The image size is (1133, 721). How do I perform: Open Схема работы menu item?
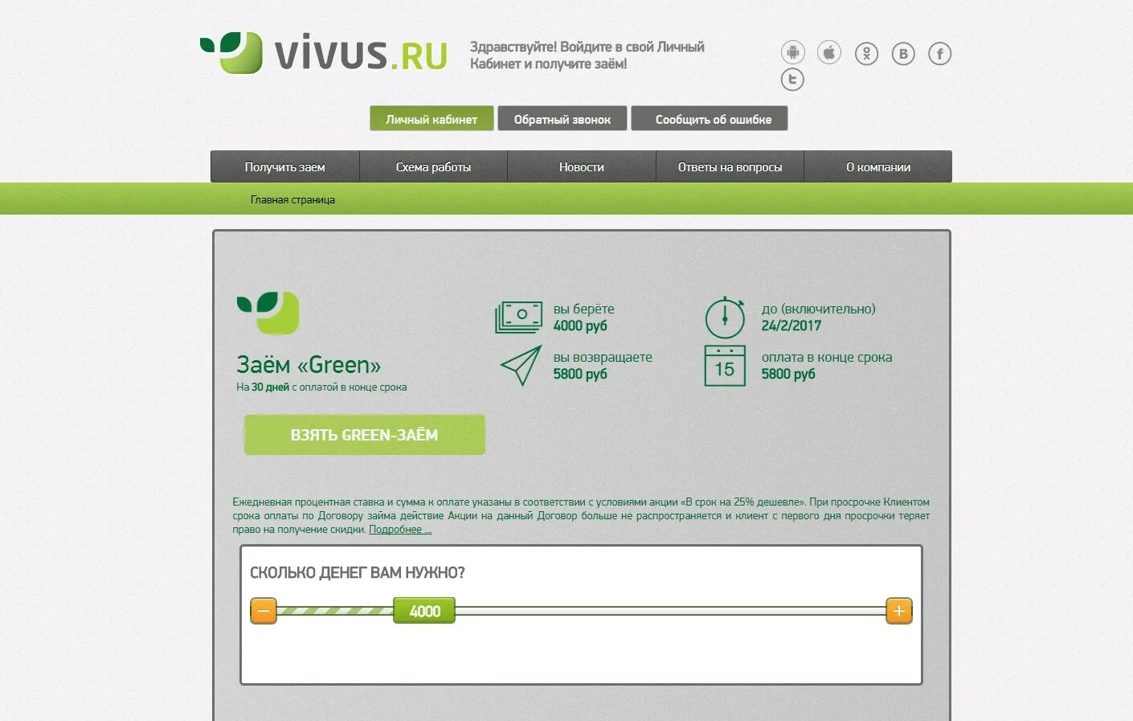pos(433,166)
